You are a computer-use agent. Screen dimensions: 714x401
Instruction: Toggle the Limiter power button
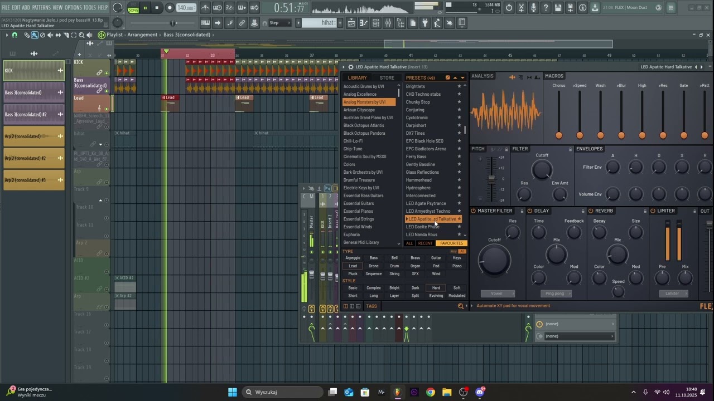[x=653, y=211]
